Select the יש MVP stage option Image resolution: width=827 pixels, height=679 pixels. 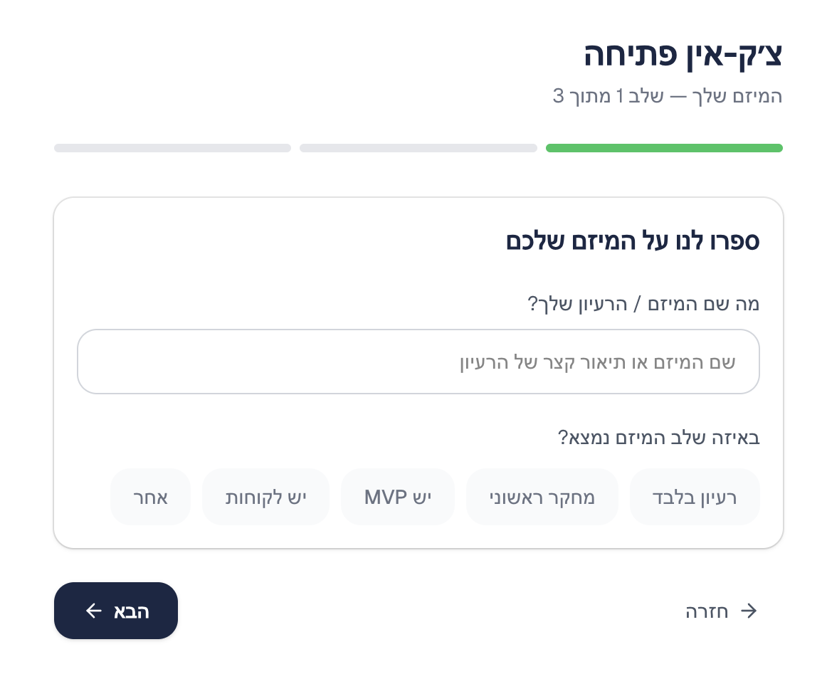click(398, 497)
